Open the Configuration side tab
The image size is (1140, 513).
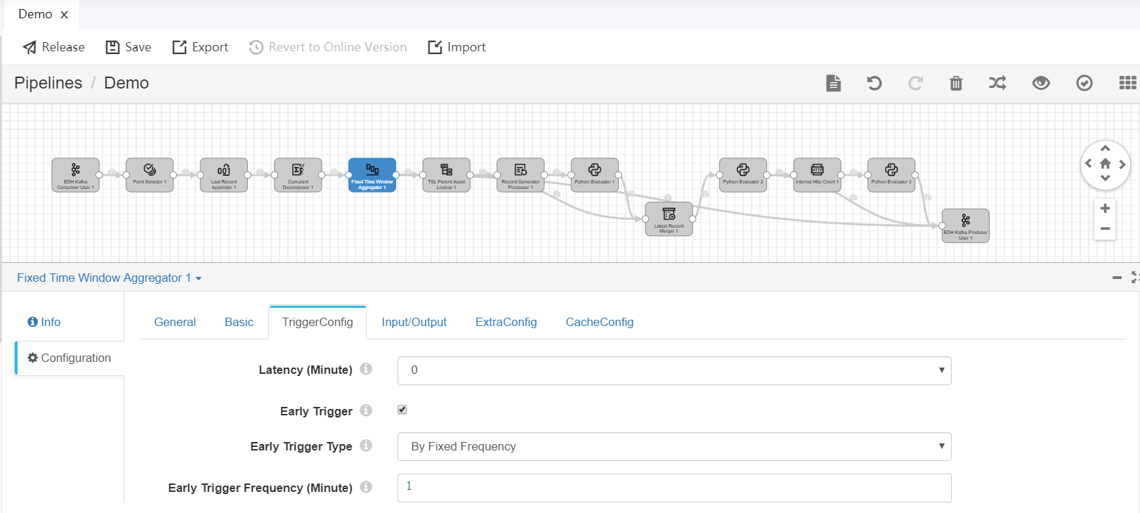[70, 358]
